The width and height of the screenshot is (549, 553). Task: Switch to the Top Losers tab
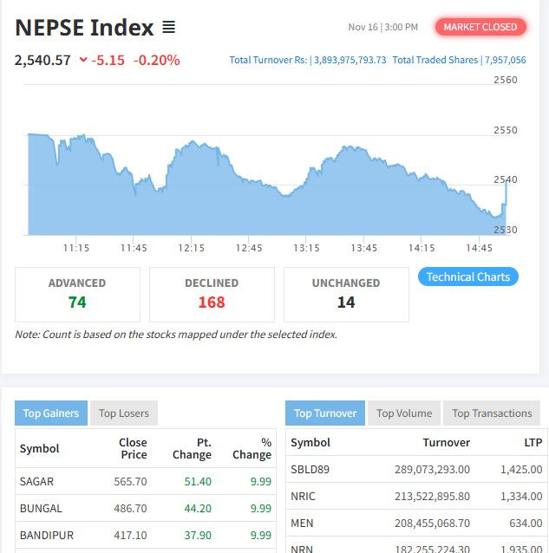(x=124, y=413)
